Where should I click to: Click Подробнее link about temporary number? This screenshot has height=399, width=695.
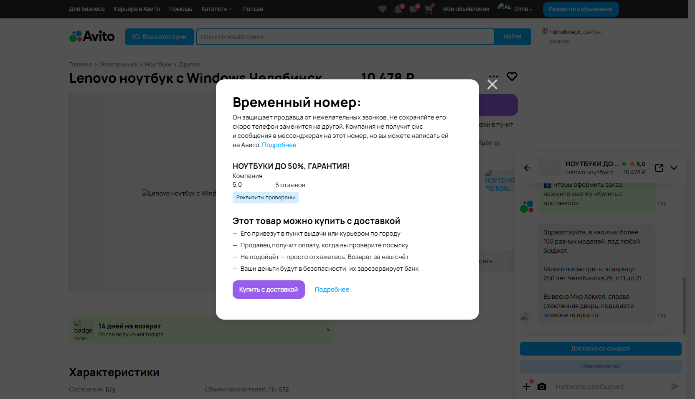tap(279, 145)
